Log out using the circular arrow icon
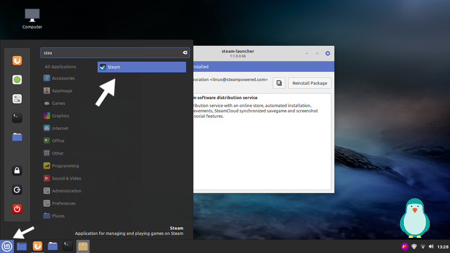The image size is (450, 253). 17,190
